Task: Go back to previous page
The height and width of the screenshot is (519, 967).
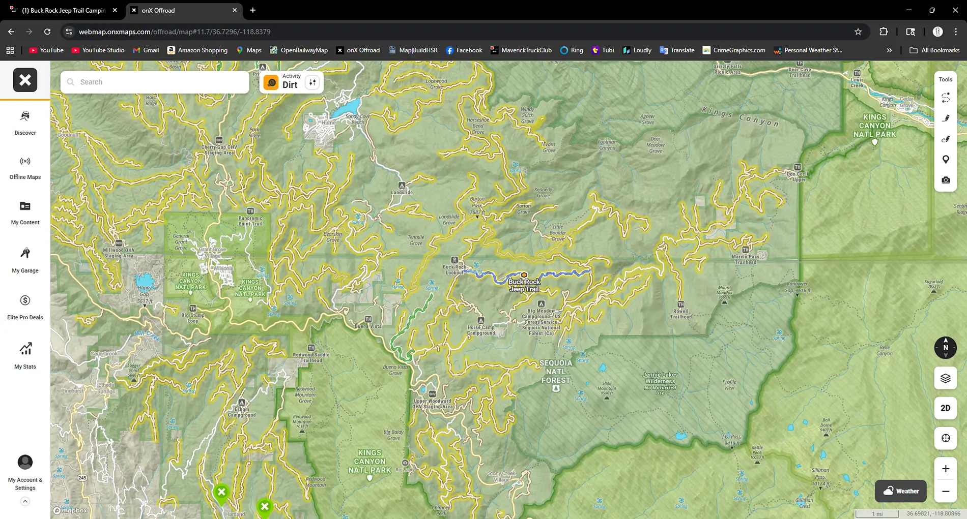Action: coord(11,32)
